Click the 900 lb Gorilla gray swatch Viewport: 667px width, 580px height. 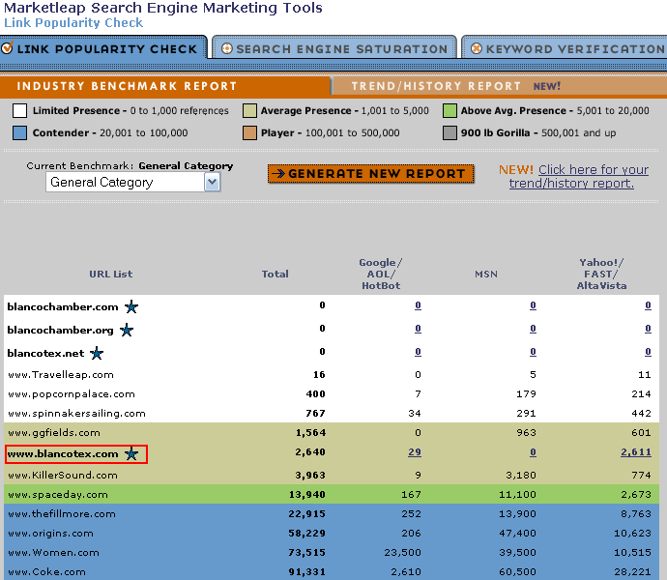(x=449, y=132)
